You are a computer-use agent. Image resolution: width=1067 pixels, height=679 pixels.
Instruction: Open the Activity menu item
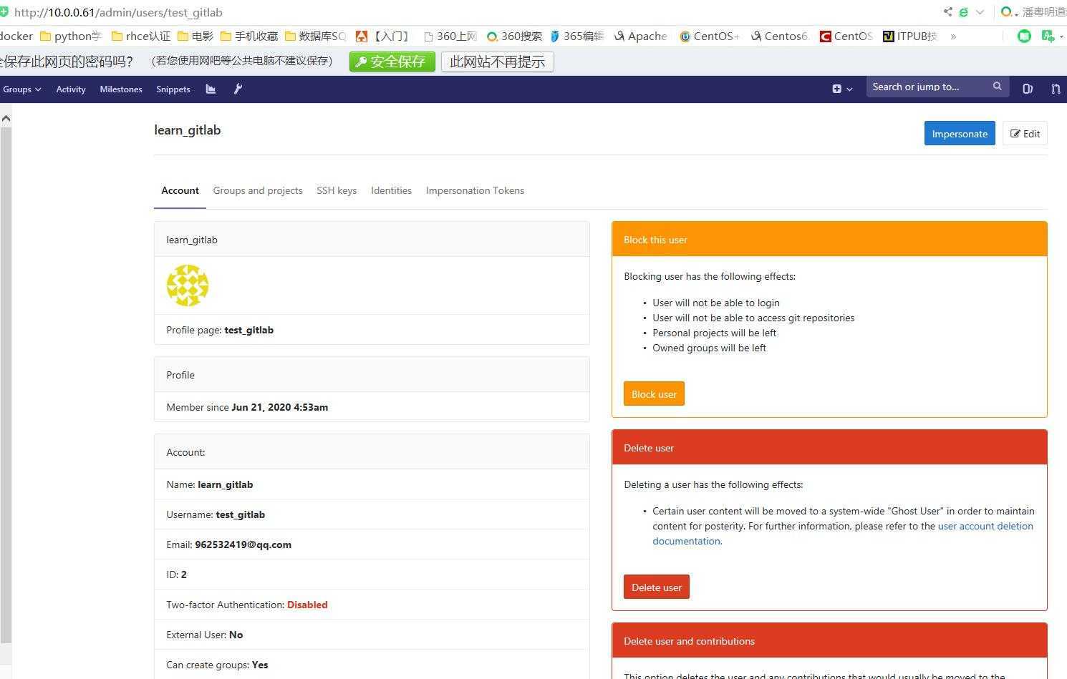[x=71, y=89]
